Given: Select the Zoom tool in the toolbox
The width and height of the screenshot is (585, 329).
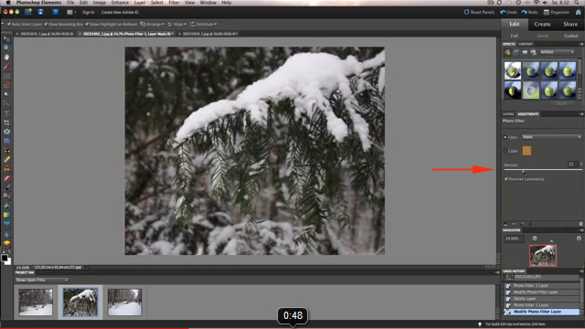Looking at the screenshot, I should (6, 48).
